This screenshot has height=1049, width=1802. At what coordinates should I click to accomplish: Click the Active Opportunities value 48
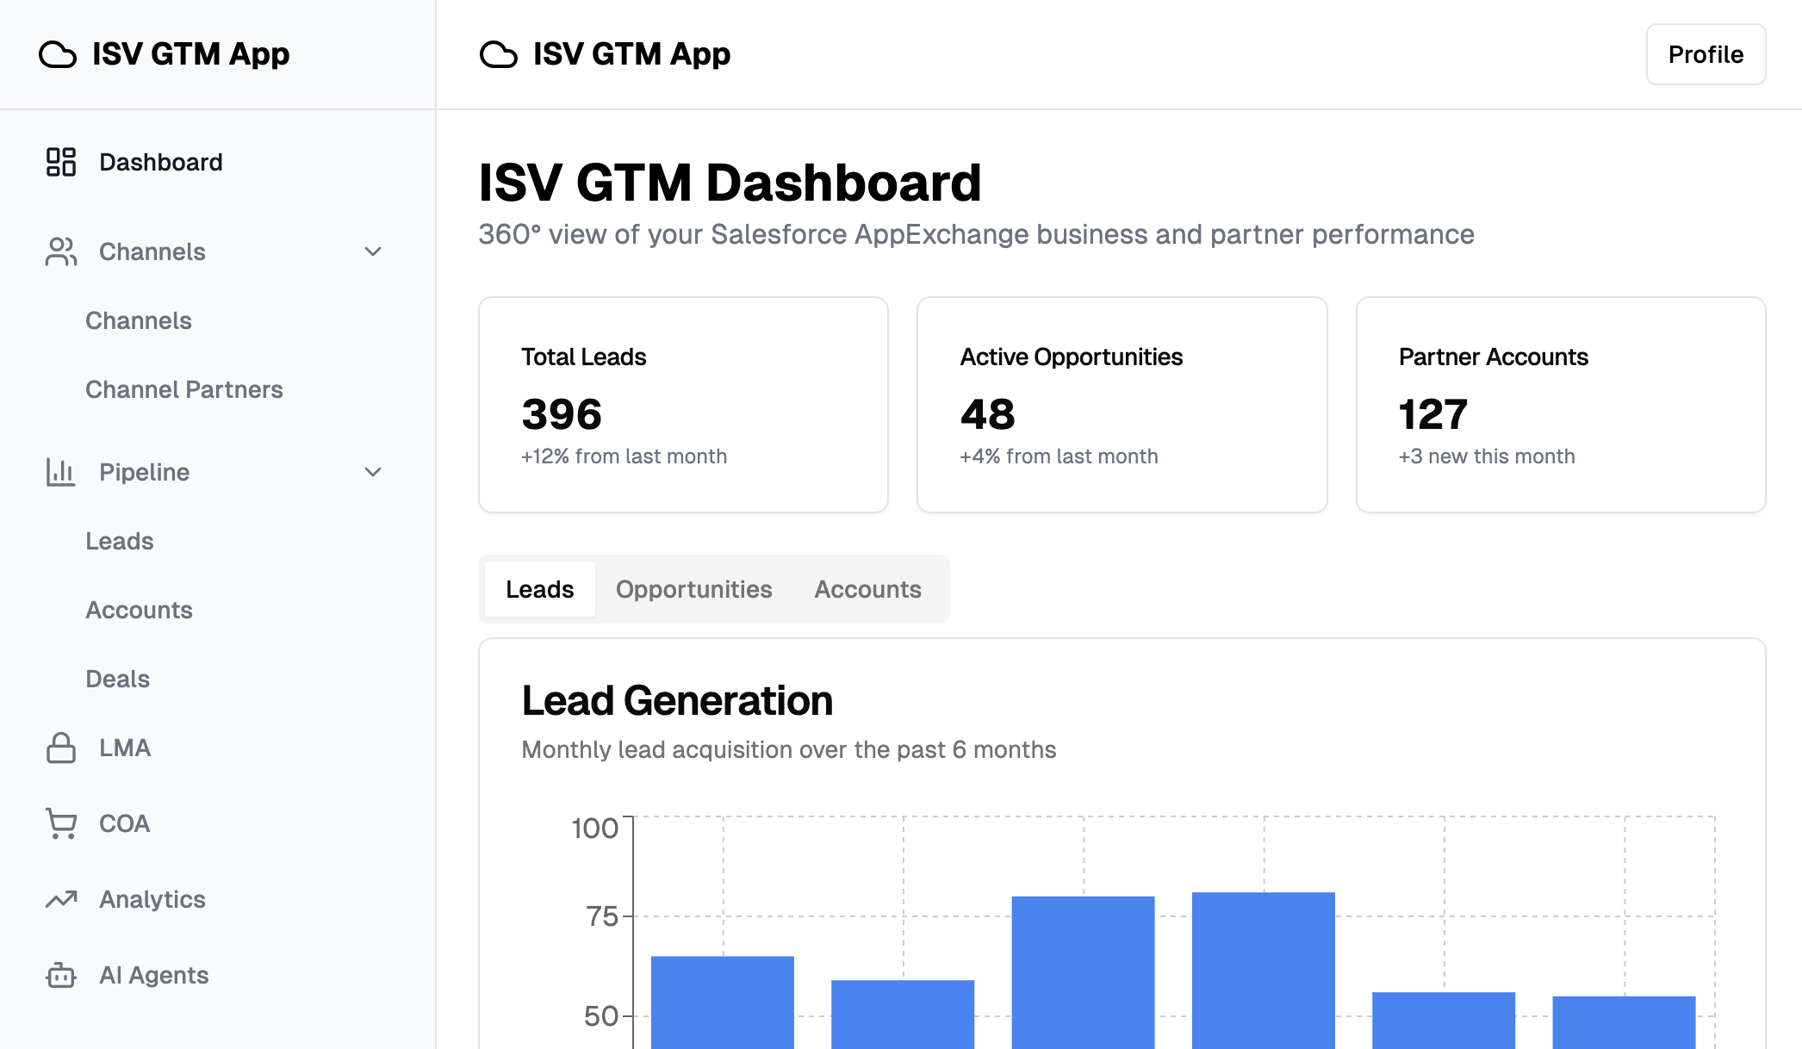[988, 414]
